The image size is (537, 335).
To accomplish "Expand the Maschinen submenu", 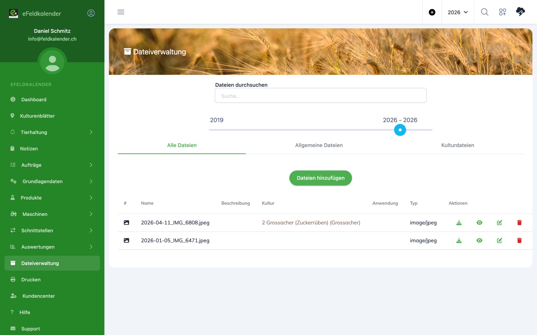I will (52, 214).
